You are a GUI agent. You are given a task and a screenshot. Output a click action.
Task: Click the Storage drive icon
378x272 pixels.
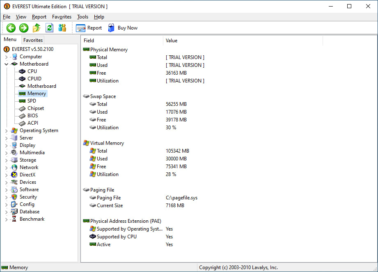coord(14,160)
